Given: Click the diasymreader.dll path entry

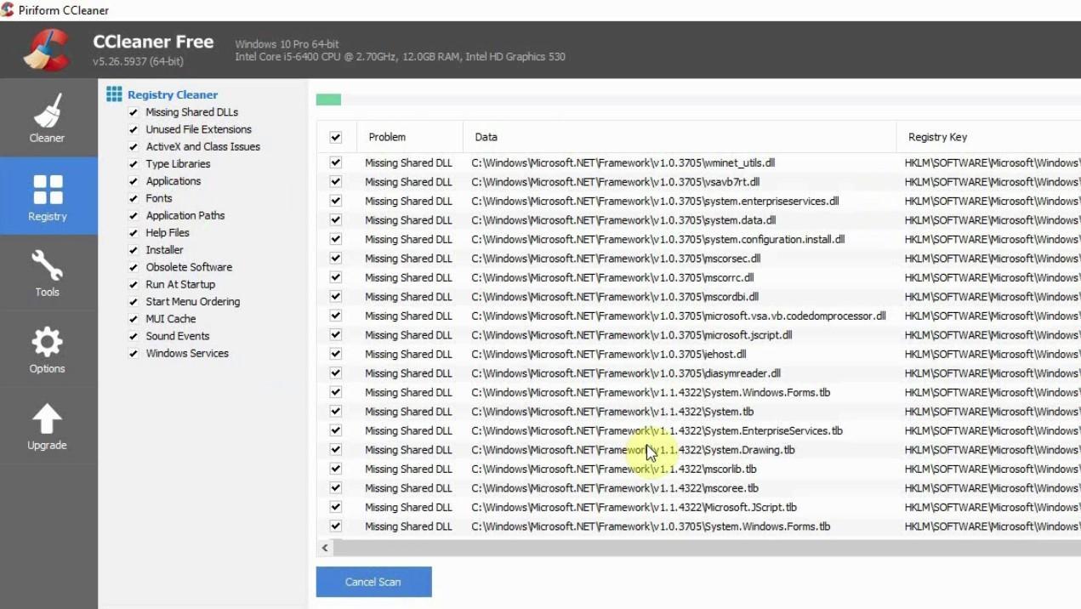Looking at the screenshot, I should tap(626, 373).
